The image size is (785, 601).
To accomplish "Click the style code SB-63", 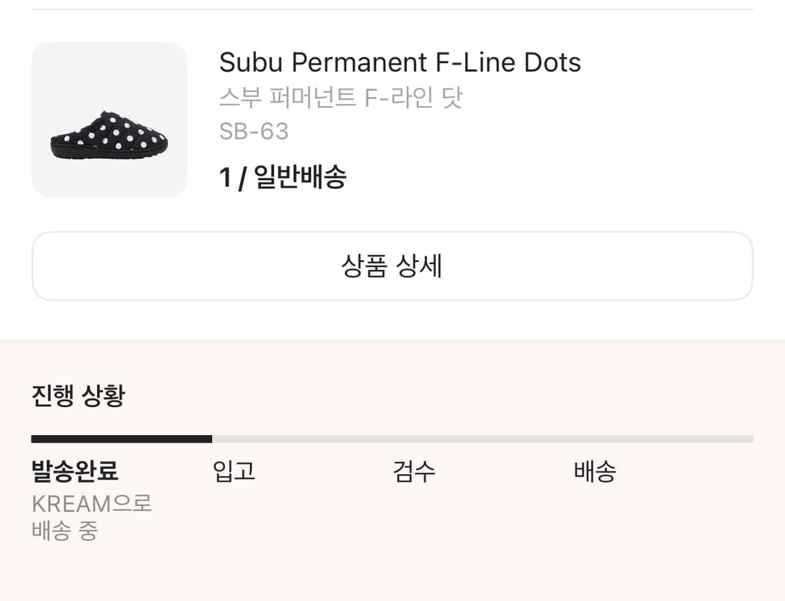I will pos(253,132).
